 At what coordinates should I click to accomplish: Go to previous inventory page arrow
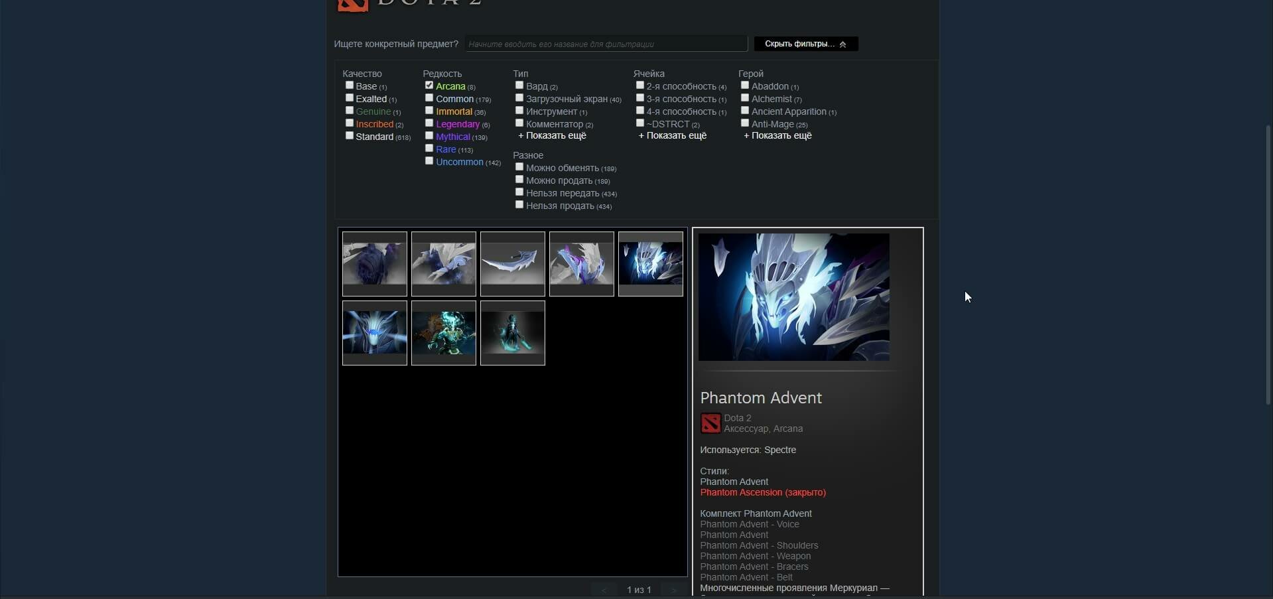(604, 590)
